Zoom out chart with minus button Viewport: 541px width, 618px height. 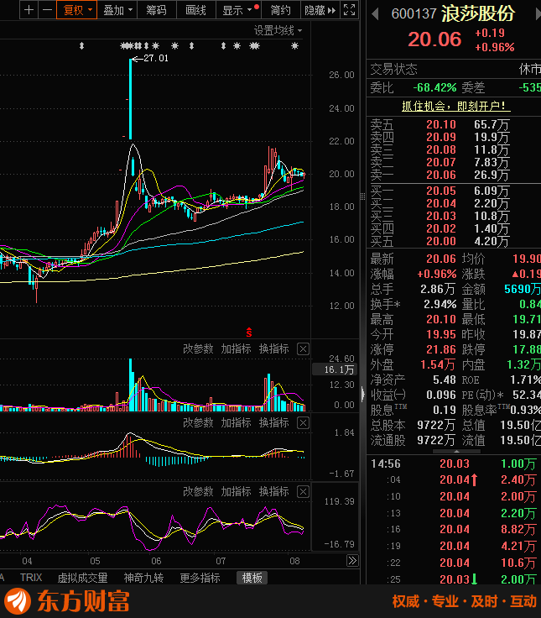coord(47,10)
